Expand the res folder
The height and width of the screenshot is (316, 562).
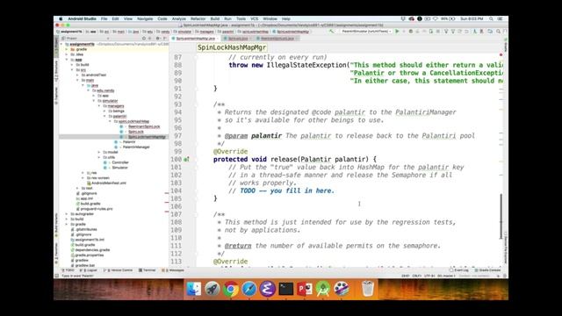83,173
